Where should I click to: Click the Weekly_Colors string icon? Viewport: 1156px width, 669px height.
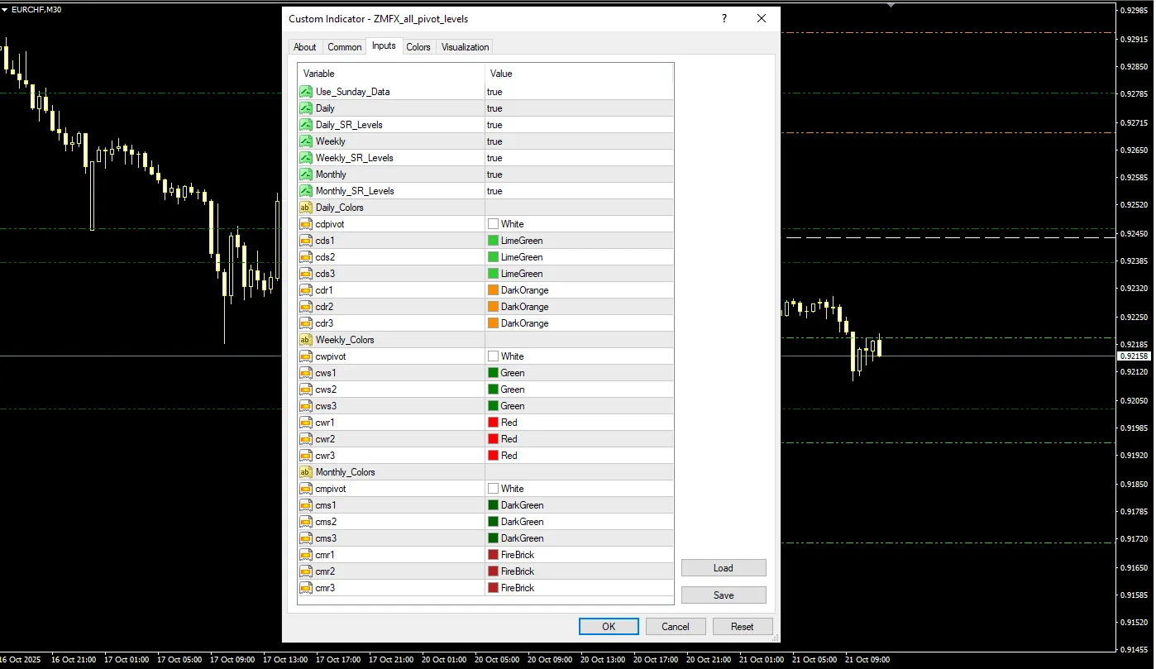tap(306, 340)
